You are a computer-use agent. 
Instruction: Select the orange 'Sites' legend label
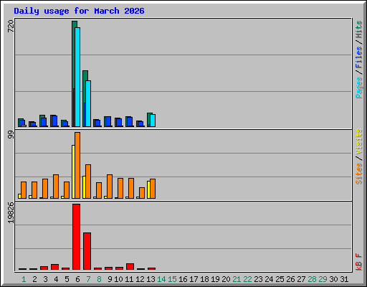(x=359, y=174)
